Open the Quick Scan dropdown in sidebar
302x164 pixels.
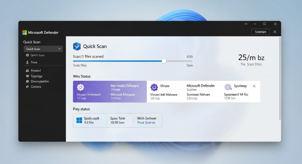pyautogui.click(x=43, y=49)
